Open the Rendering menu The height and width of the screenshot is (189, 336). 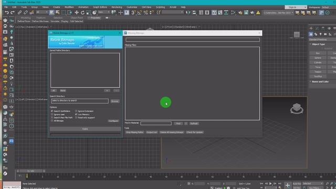click(117, 7)
